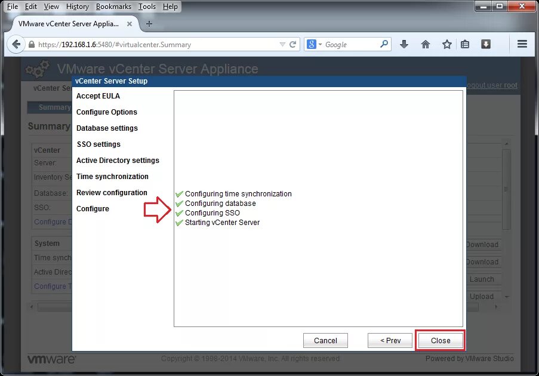The width and height of the screenshot is (539, 376).
Task: Open the Bookmarks menu
Action: tap(113, 7)
